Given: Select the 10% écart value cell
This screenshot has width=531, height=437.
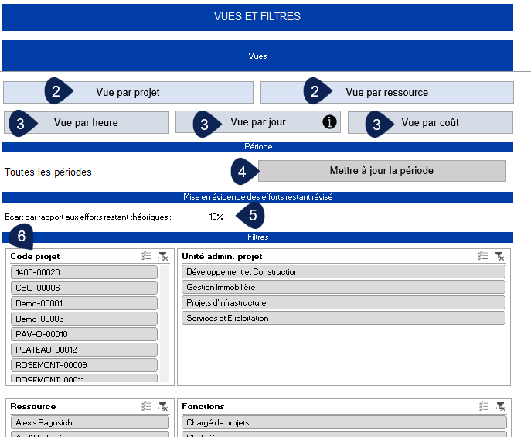Looking at the screenshot, I should pos(216,217).
